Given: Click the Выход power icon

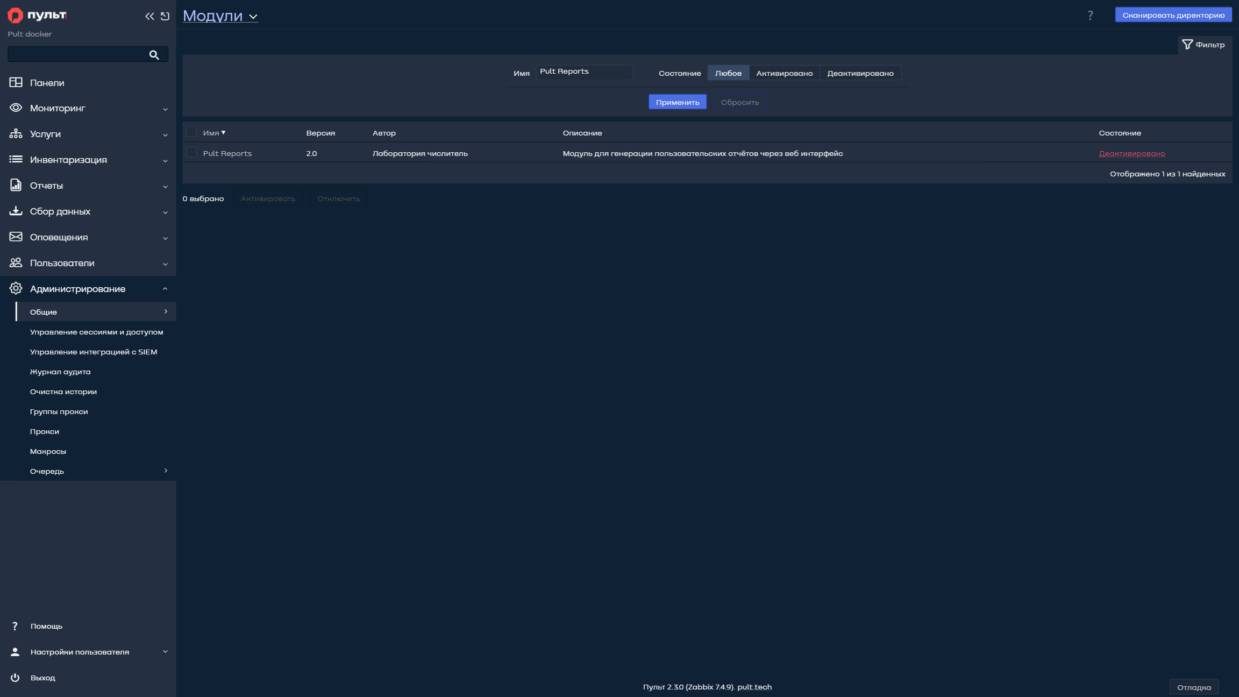Looking at the screenshot, I should coord(15,678).
